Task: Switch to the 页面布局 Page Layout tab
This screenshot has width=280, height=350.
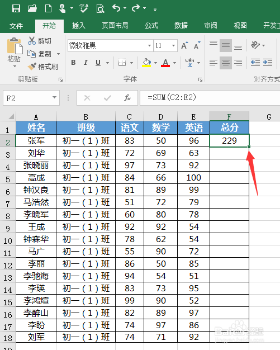Action: tap(115, 26)
